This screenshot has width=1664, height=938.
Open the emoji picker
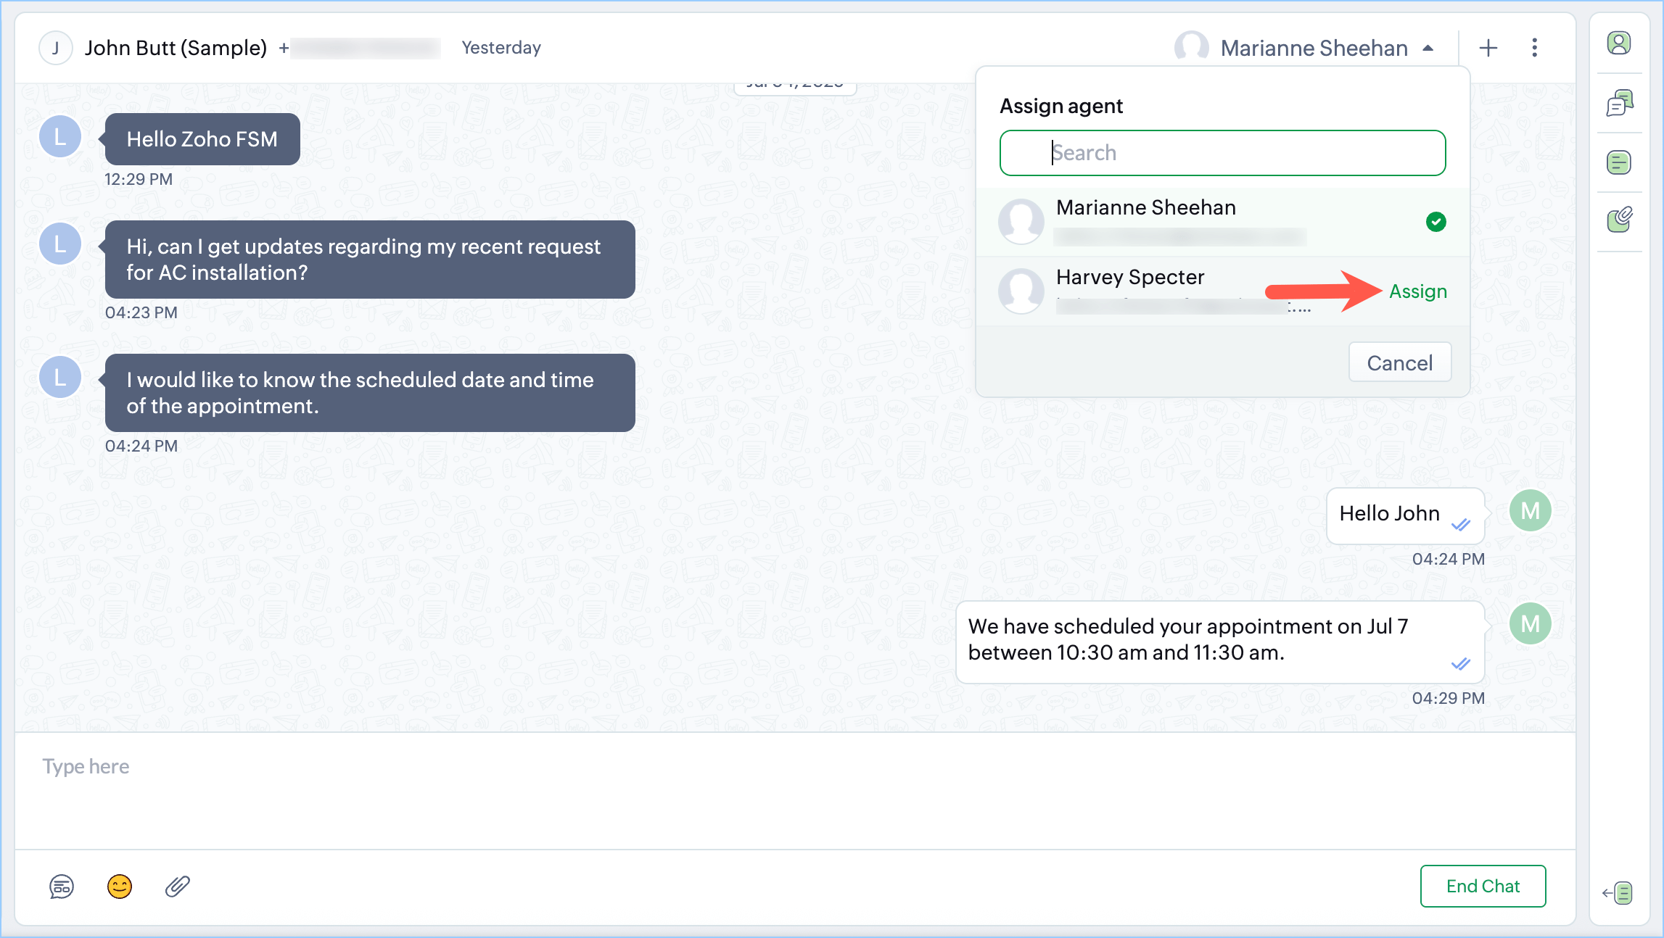[x=120, y=886]
